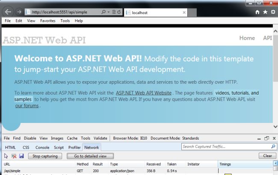The height and width of the screenshot is (175, 278).
Task: Switch to the Console tab
Action: [42, 147]
